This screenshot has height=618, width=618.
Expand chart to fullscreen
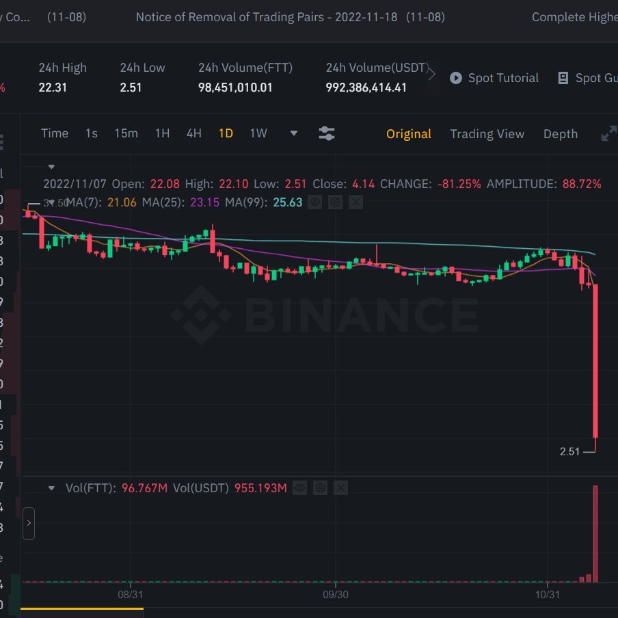[x=609, y=133]
